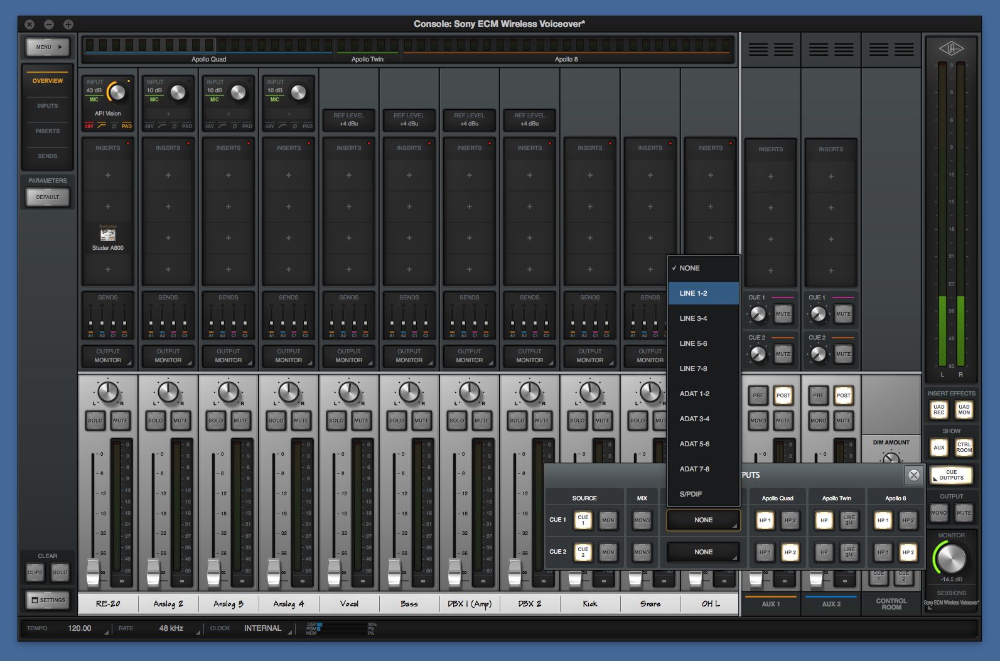
Task: Open CUE 2 output dropdown showing NONE
Action: tap(704, 552)
